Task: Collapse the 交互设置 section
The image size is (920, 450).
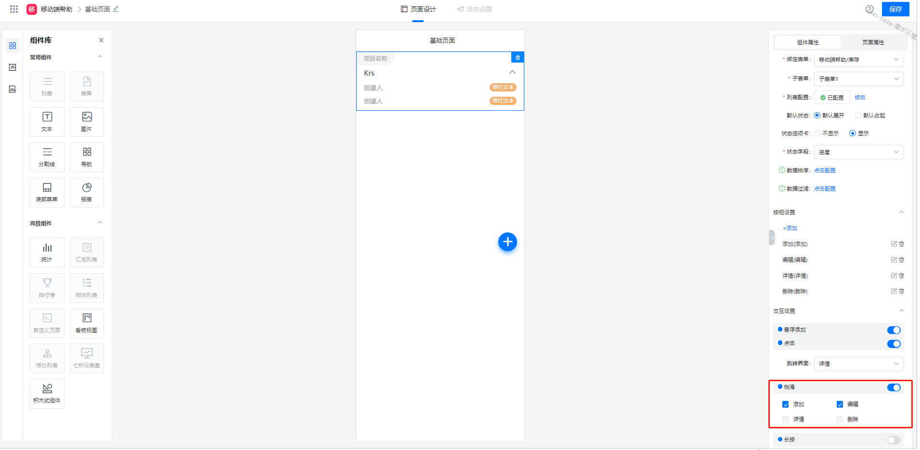Action: 902,311
